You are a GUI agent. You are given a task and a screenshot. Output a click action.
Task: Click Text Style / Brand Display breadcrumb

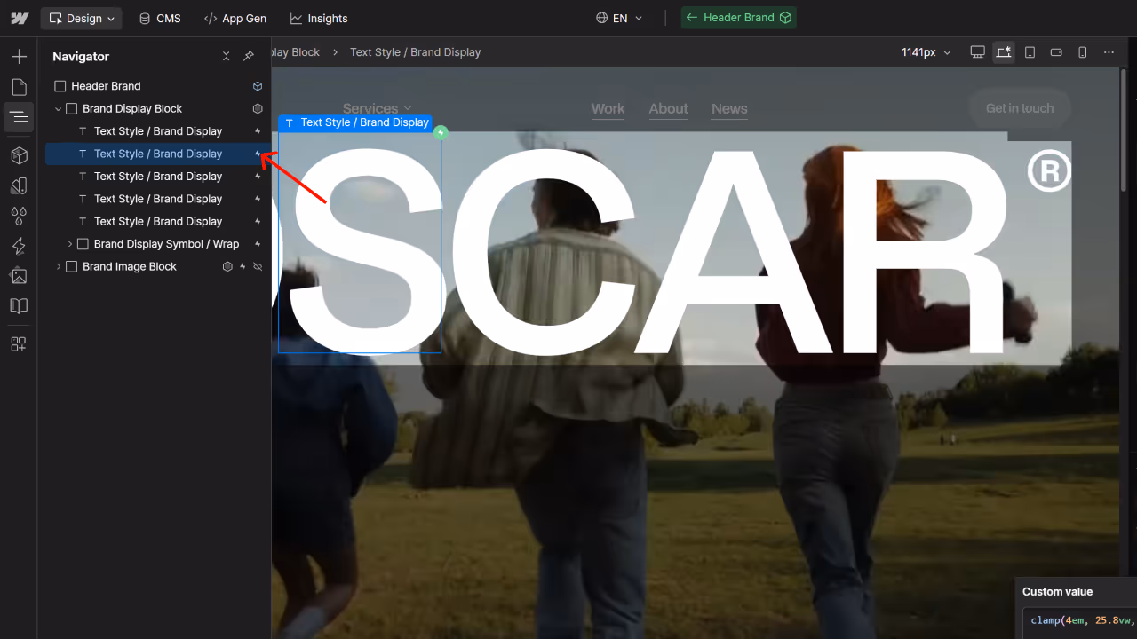tap(415, 52)
